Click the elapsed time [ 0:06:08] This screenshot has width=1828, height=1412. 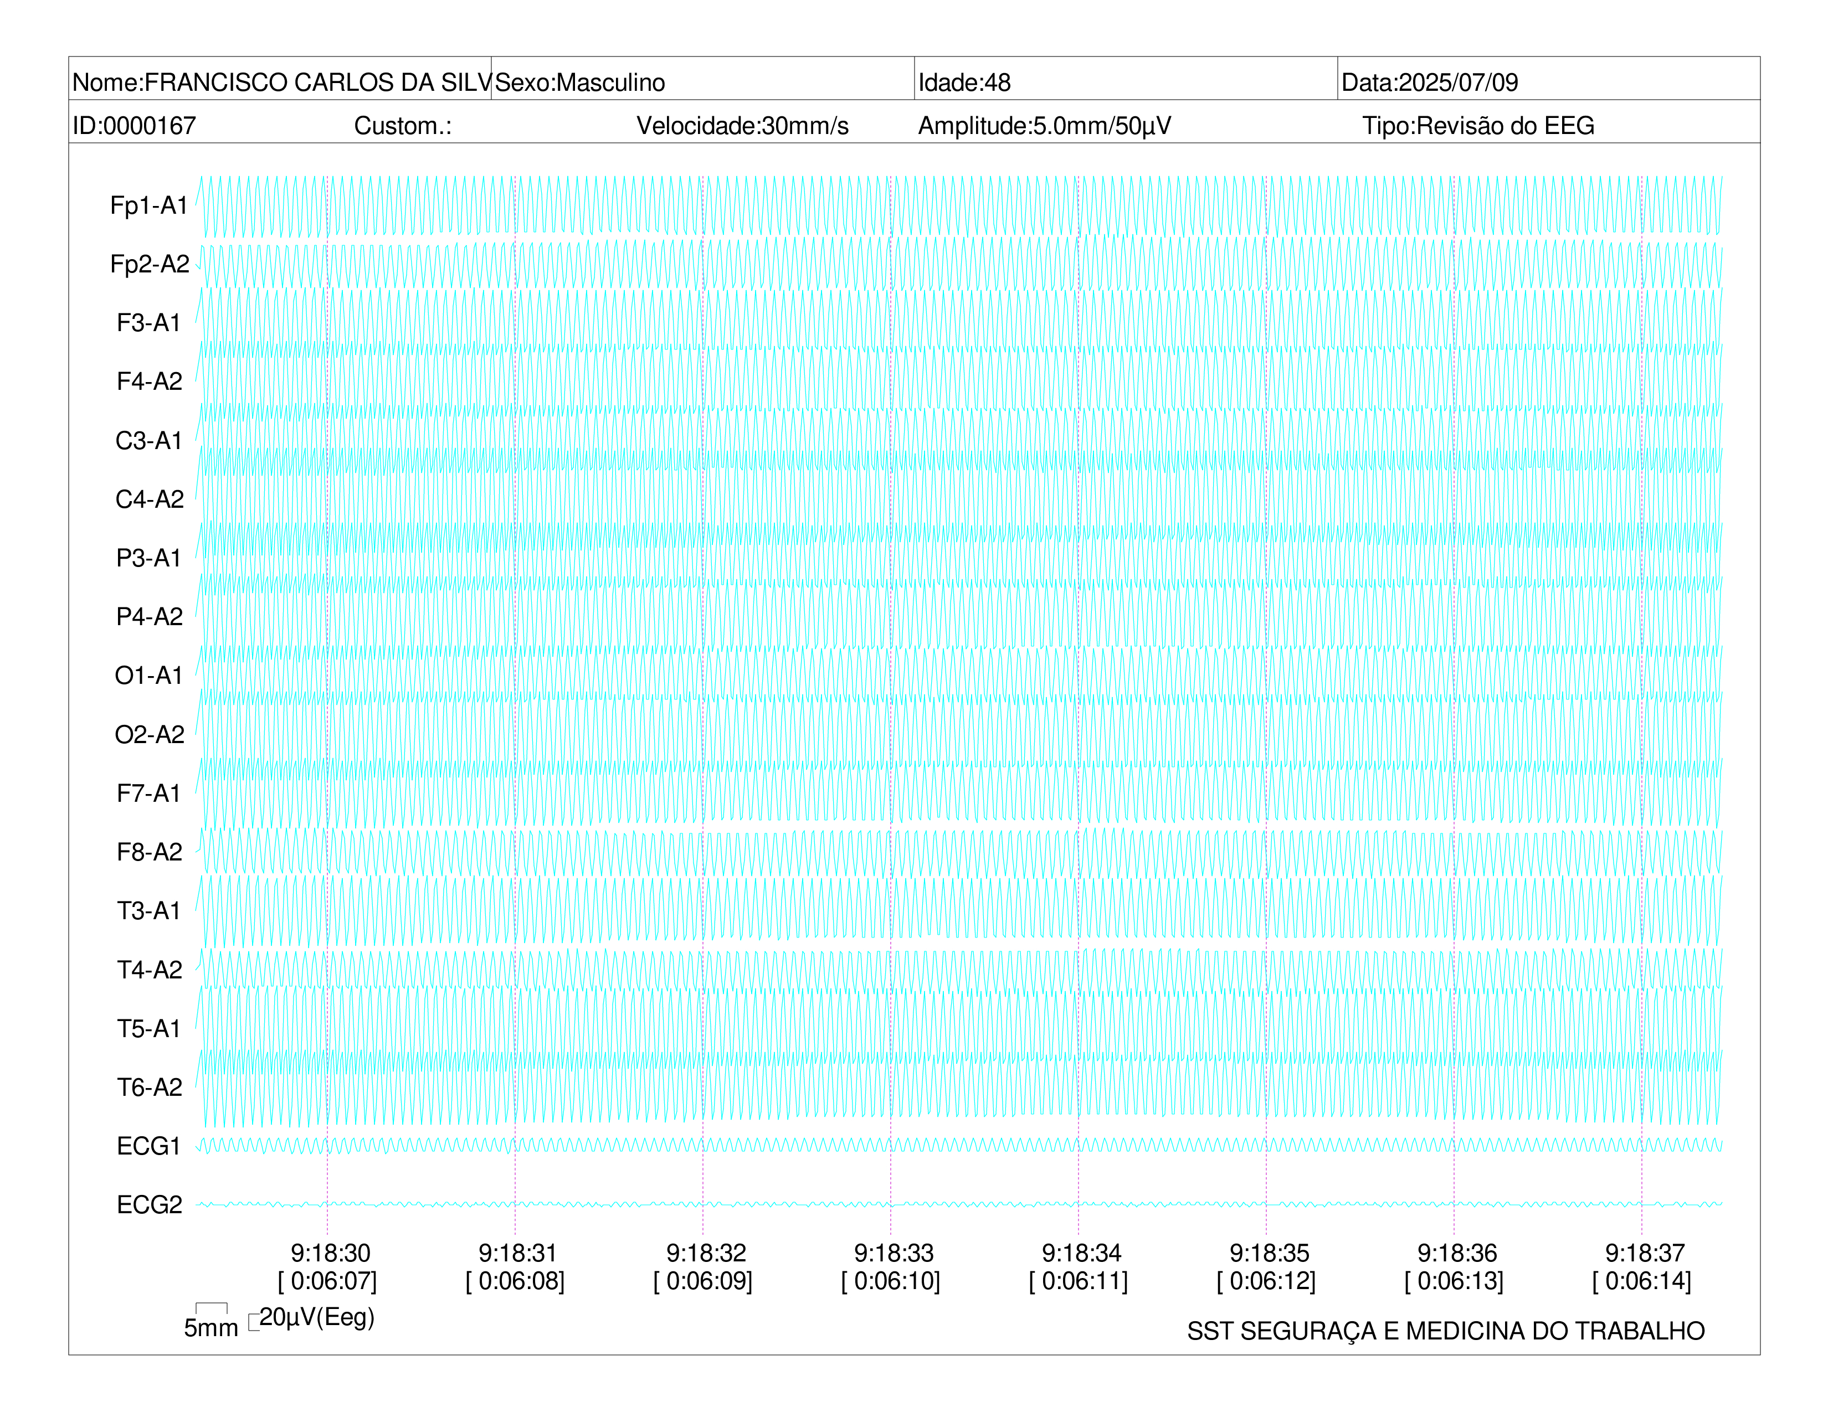[516, 1281]
